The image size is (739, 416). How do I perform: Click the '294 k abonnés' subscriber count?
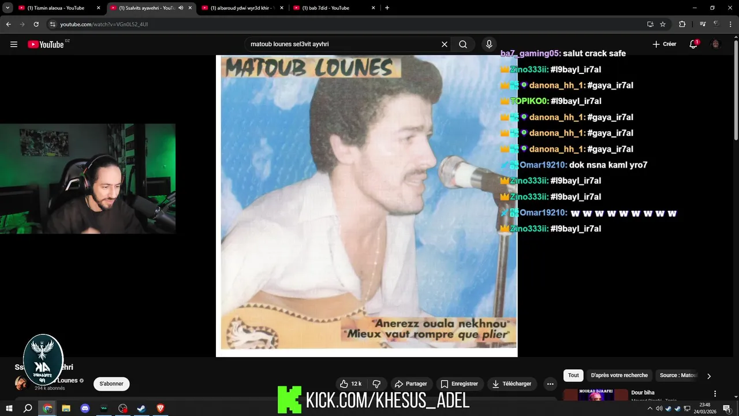50,388
